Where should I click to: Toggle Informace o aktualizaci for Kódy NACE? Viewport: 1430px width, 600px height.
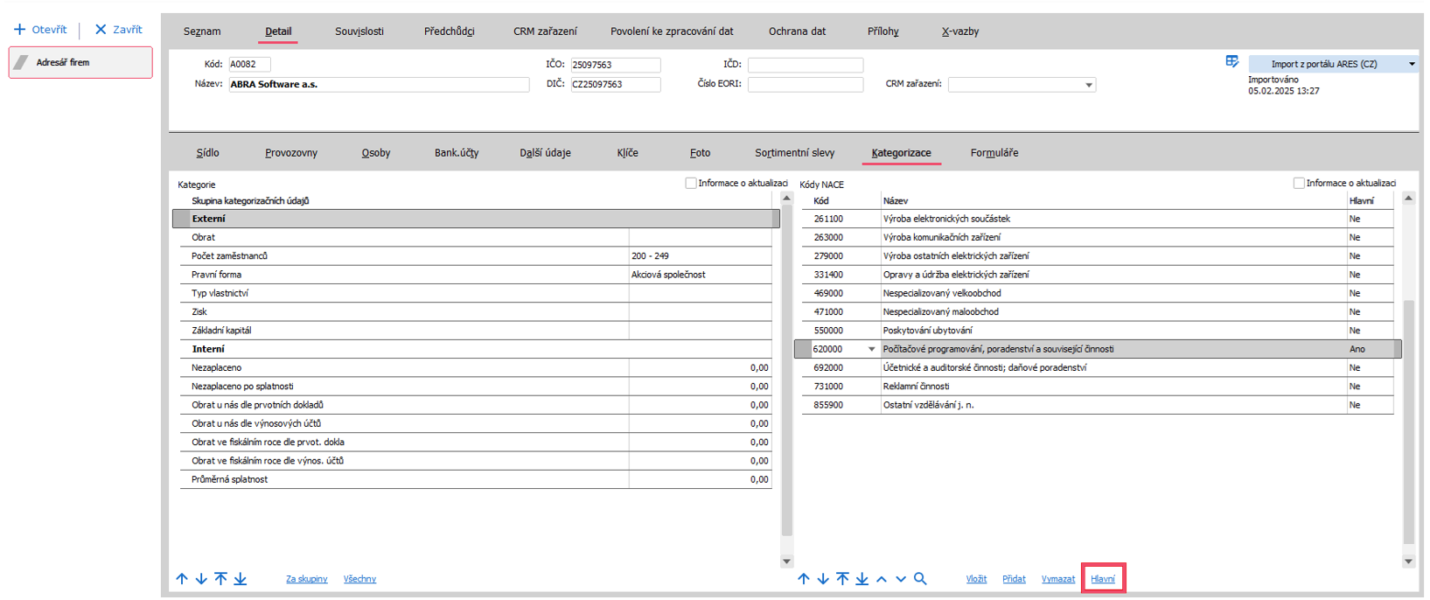pos(1299,183)
